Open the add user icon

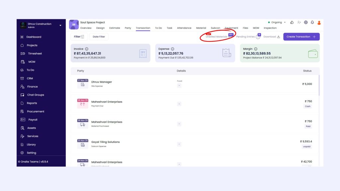(299, 23)
